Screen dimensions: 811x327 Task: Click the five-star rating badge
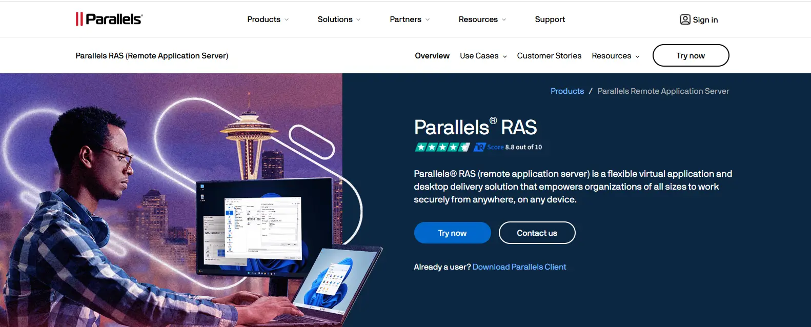(x=442, y=147)
